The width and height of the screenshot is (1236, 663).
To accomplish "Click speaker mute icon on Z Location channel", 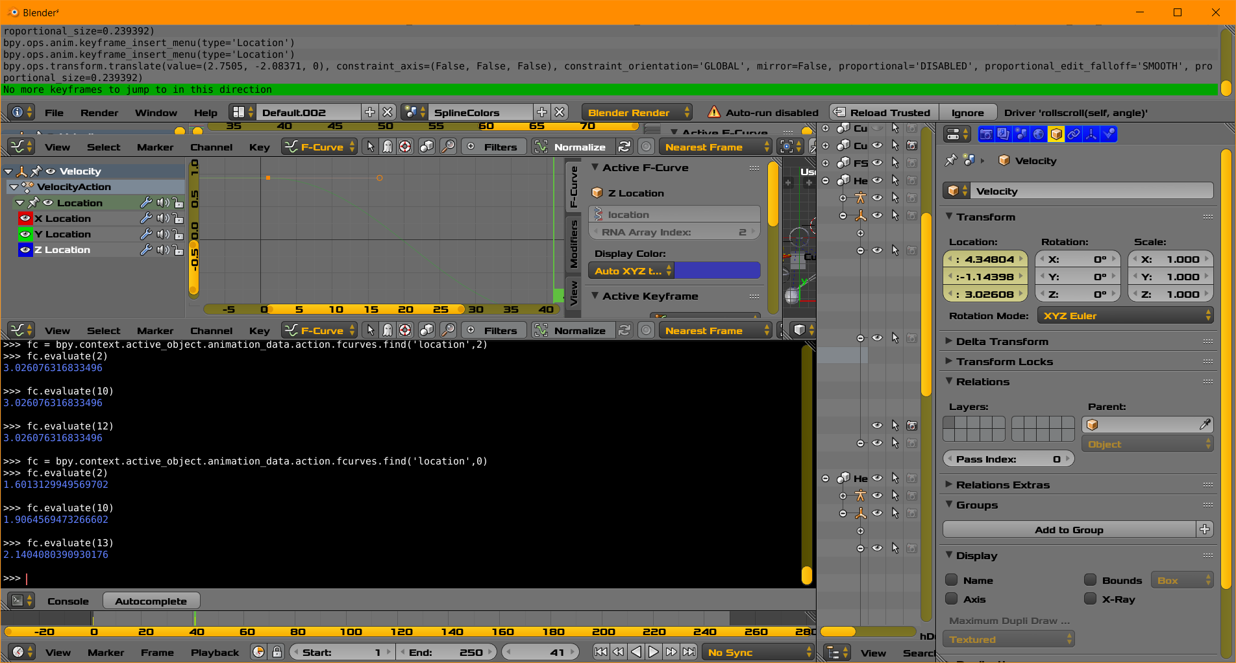I will pos(162,250).
